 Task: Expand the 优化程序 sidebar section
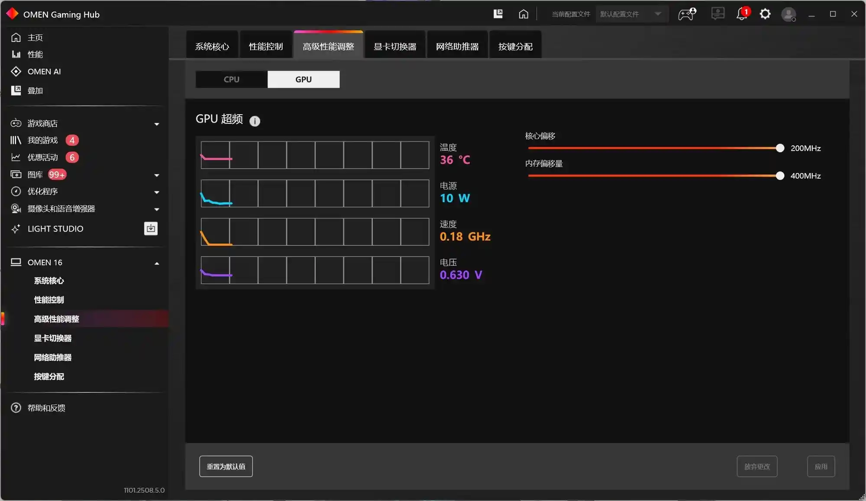pos(157,192)
